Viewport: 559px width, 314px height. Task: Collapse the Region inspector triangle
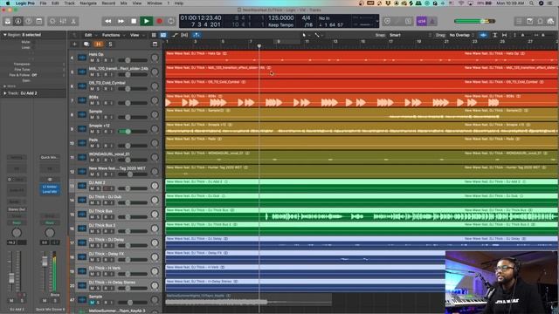[x=5, y=35]
